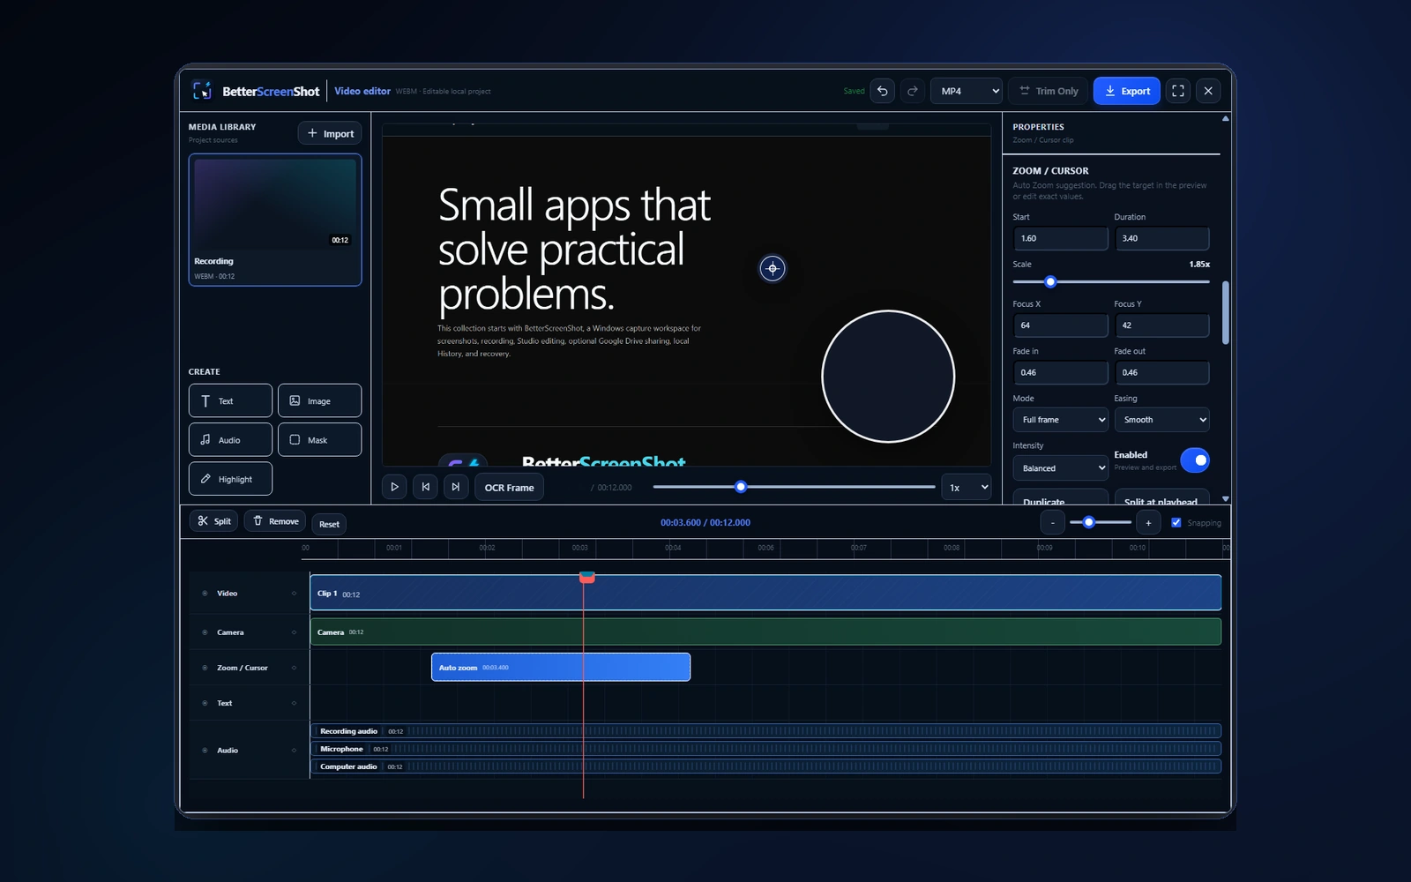
Task: Toggle visibility of the Camera track
Action: pos(205,632)
